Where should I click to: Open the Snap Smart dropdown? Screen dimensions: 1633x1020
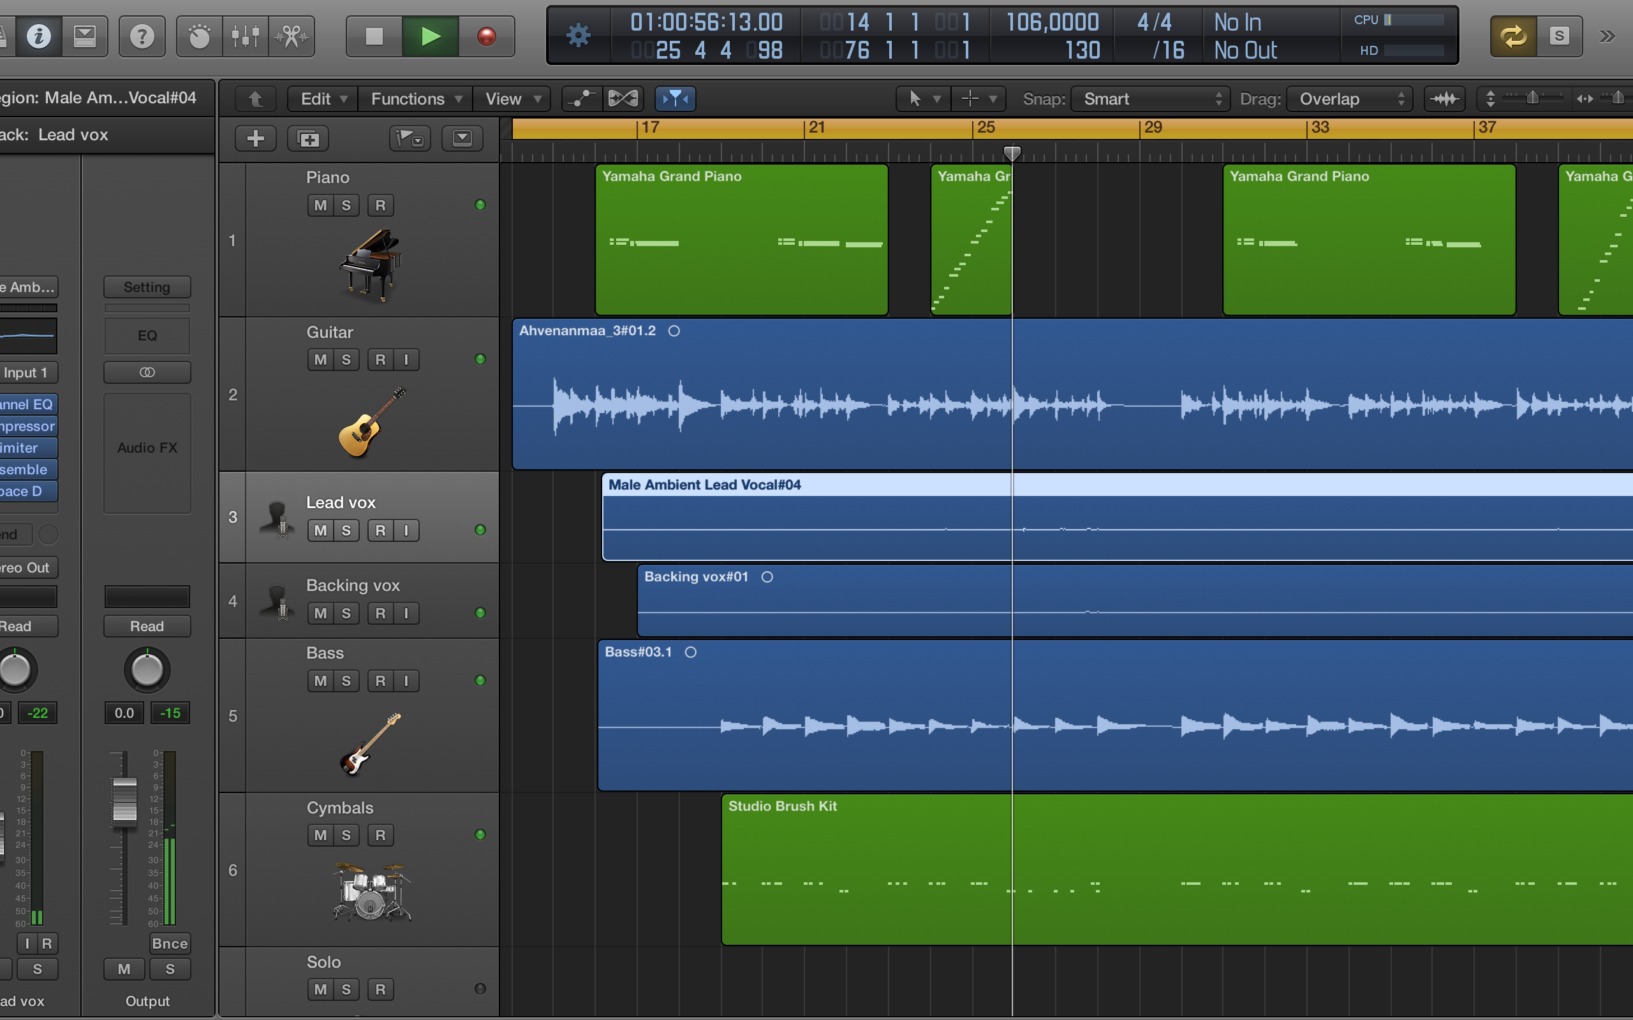click(1151, 99)
